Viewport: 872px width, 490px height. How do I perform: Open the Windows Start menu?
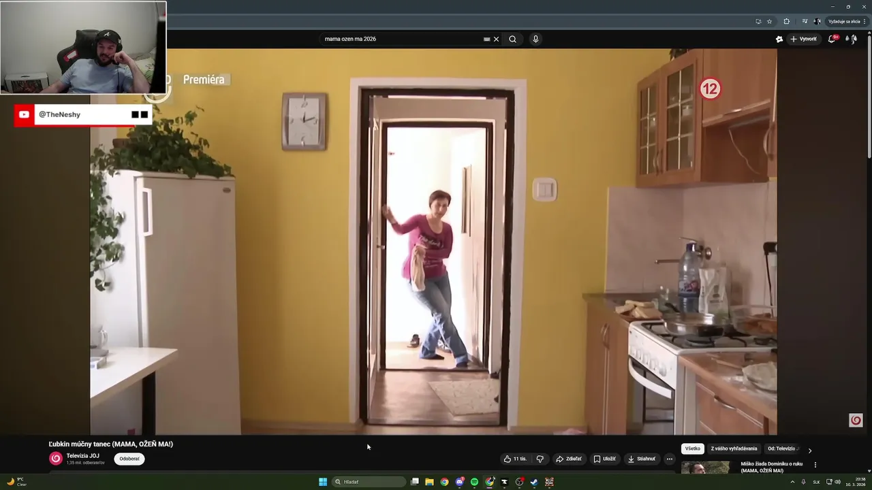click(x=323, y=482)
